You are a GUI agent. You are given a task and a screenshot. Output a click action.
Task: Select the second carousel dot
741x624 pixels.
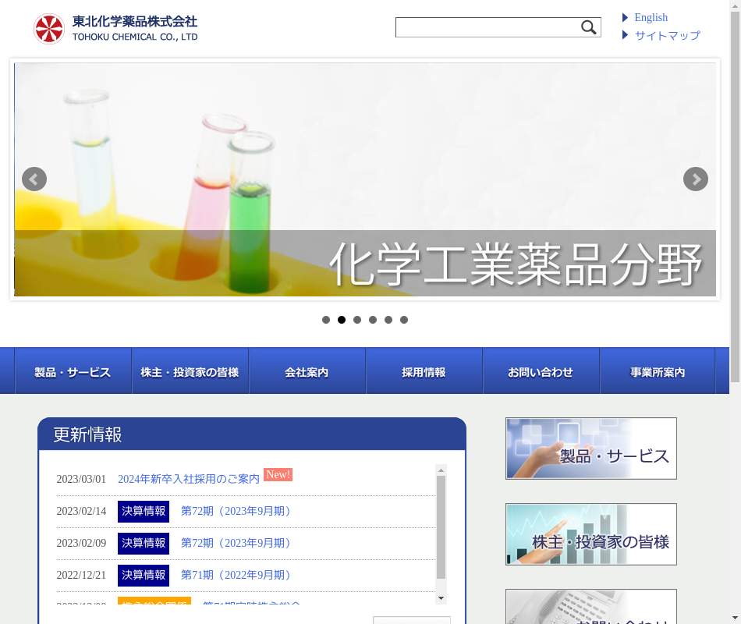point(342,320)
